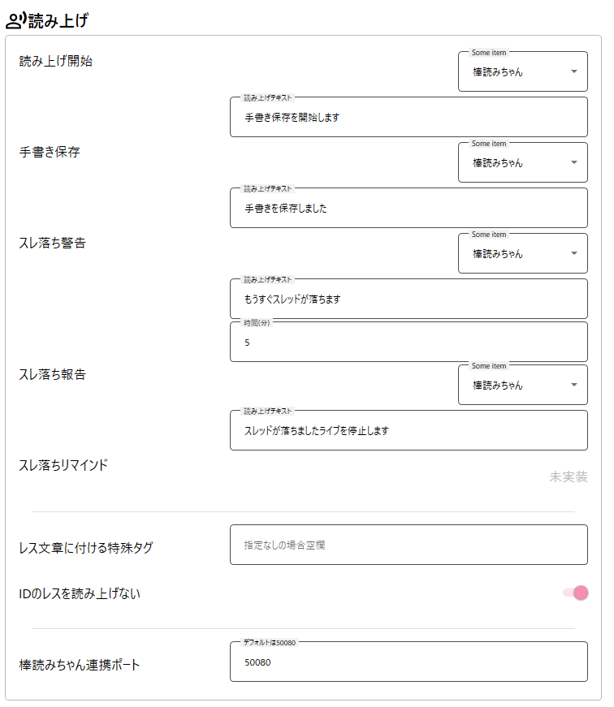Click the スレ落ち報告 row label
The image size is (614, 707).
[52, 374]
